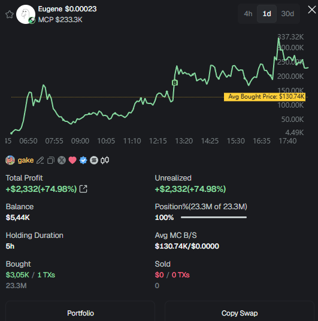The height and width of the screenshot is (321, 318).
Task: Copy wallet address with copy icon
Action: 51,160
